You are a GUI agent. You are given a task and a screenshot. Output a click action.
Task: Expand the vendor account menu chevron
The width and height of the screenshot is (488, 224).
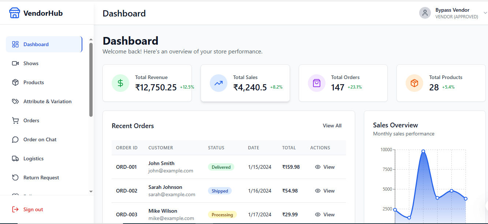point(485,13)
